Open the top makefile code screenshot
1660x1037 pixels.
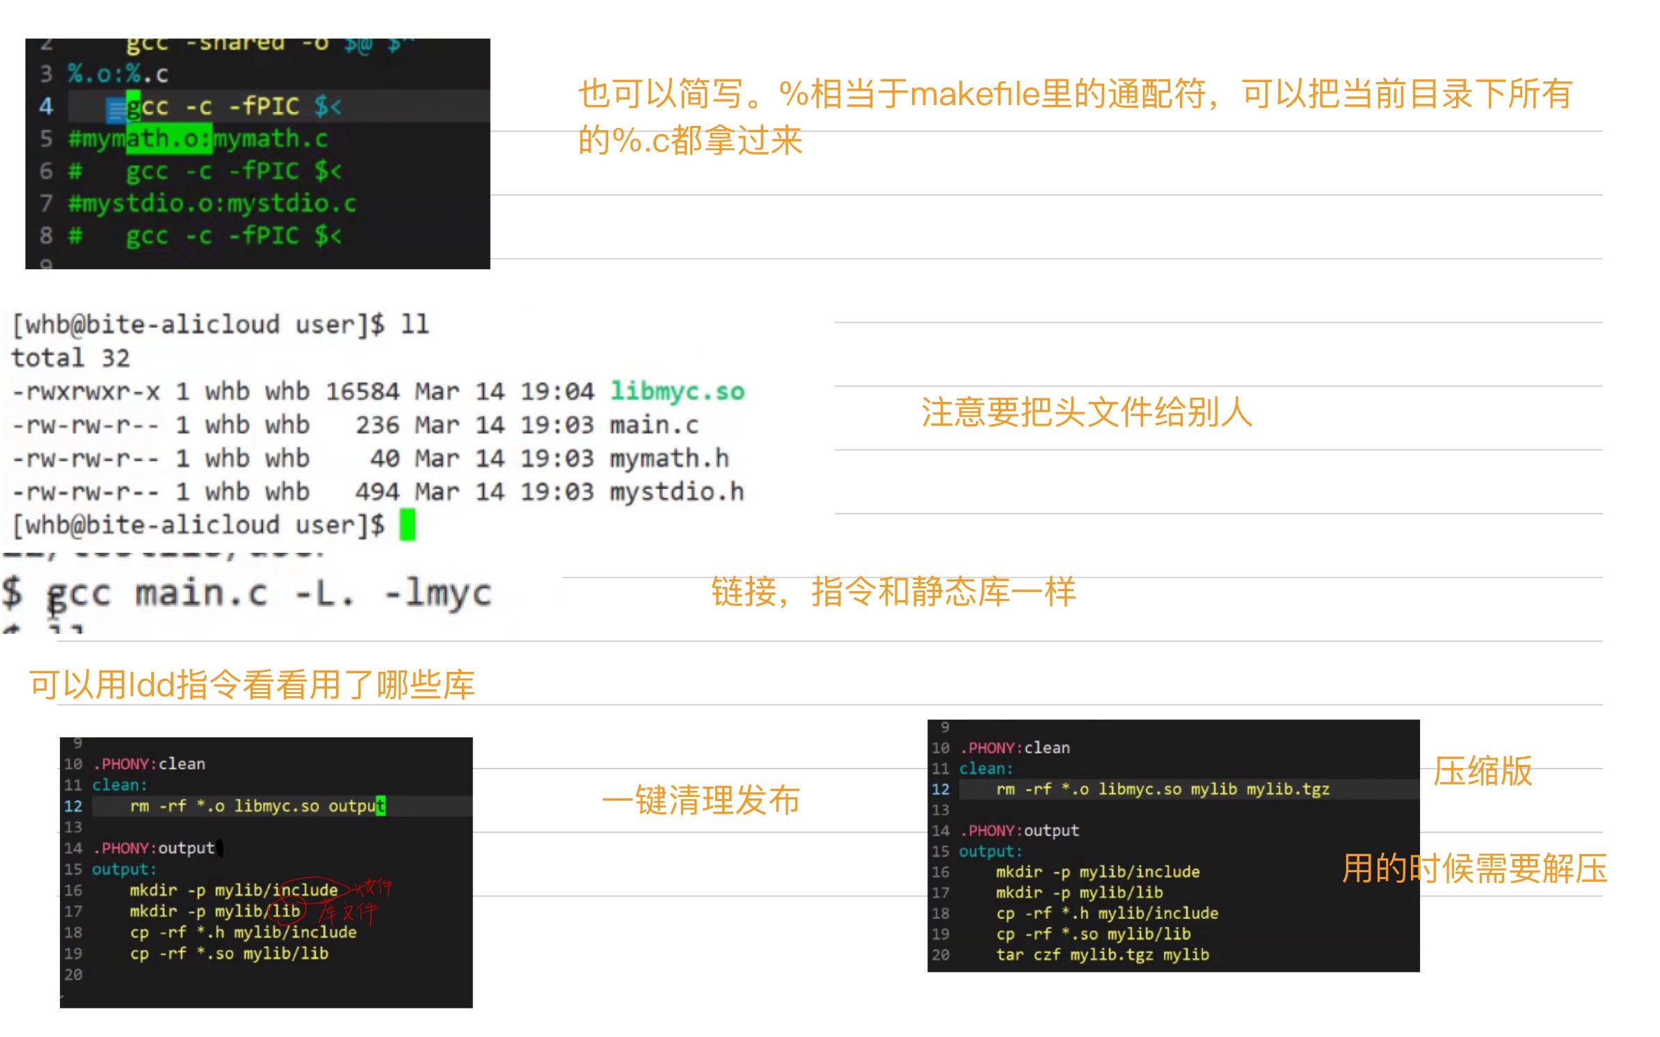[x=257, y=153]
